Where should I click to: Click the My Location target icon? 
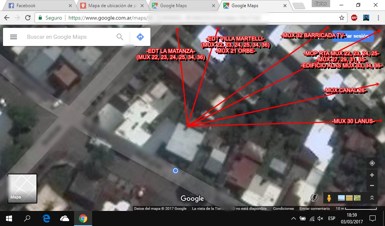pos(372,163)
